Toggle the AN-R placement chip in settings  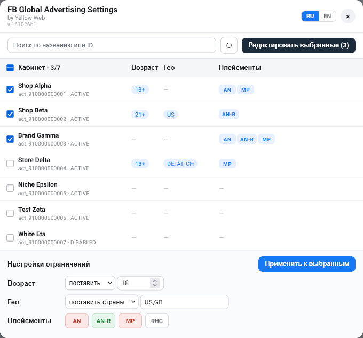coord(104,321)
